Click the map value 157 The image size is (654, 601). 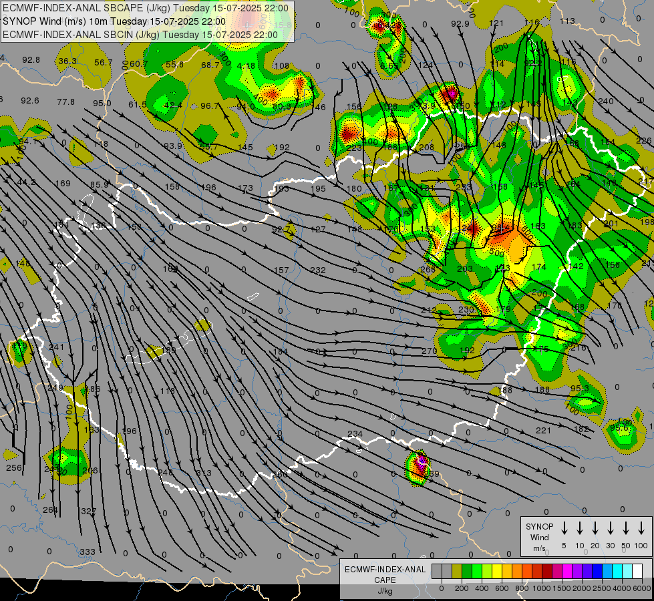[281, 270]
